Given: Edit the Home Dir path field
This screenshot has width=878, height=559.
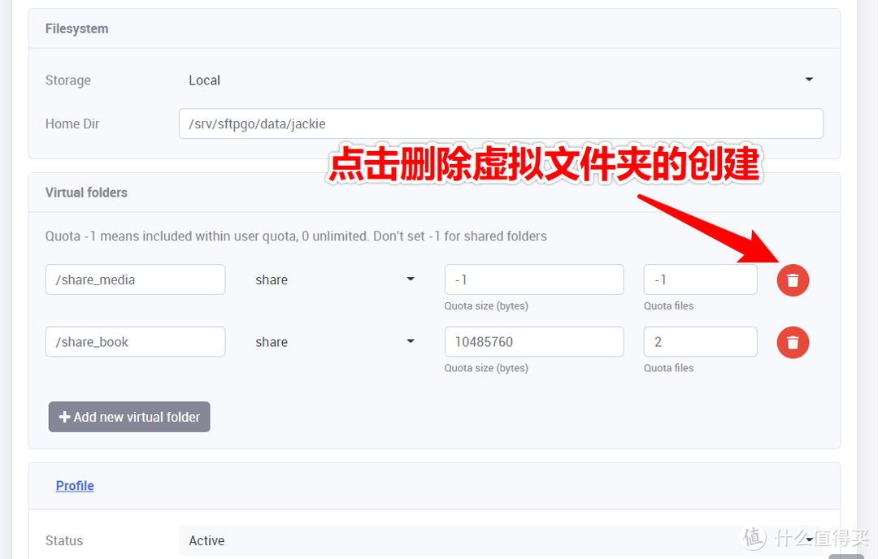Looking at the screenshot, I should 500,123.
